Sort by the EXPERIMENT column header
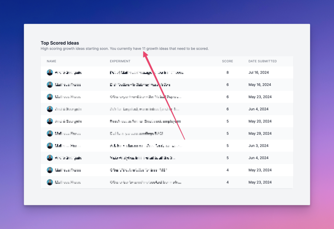Image resolution: width=334 pixels, height=229 pixels. (120, 61)
